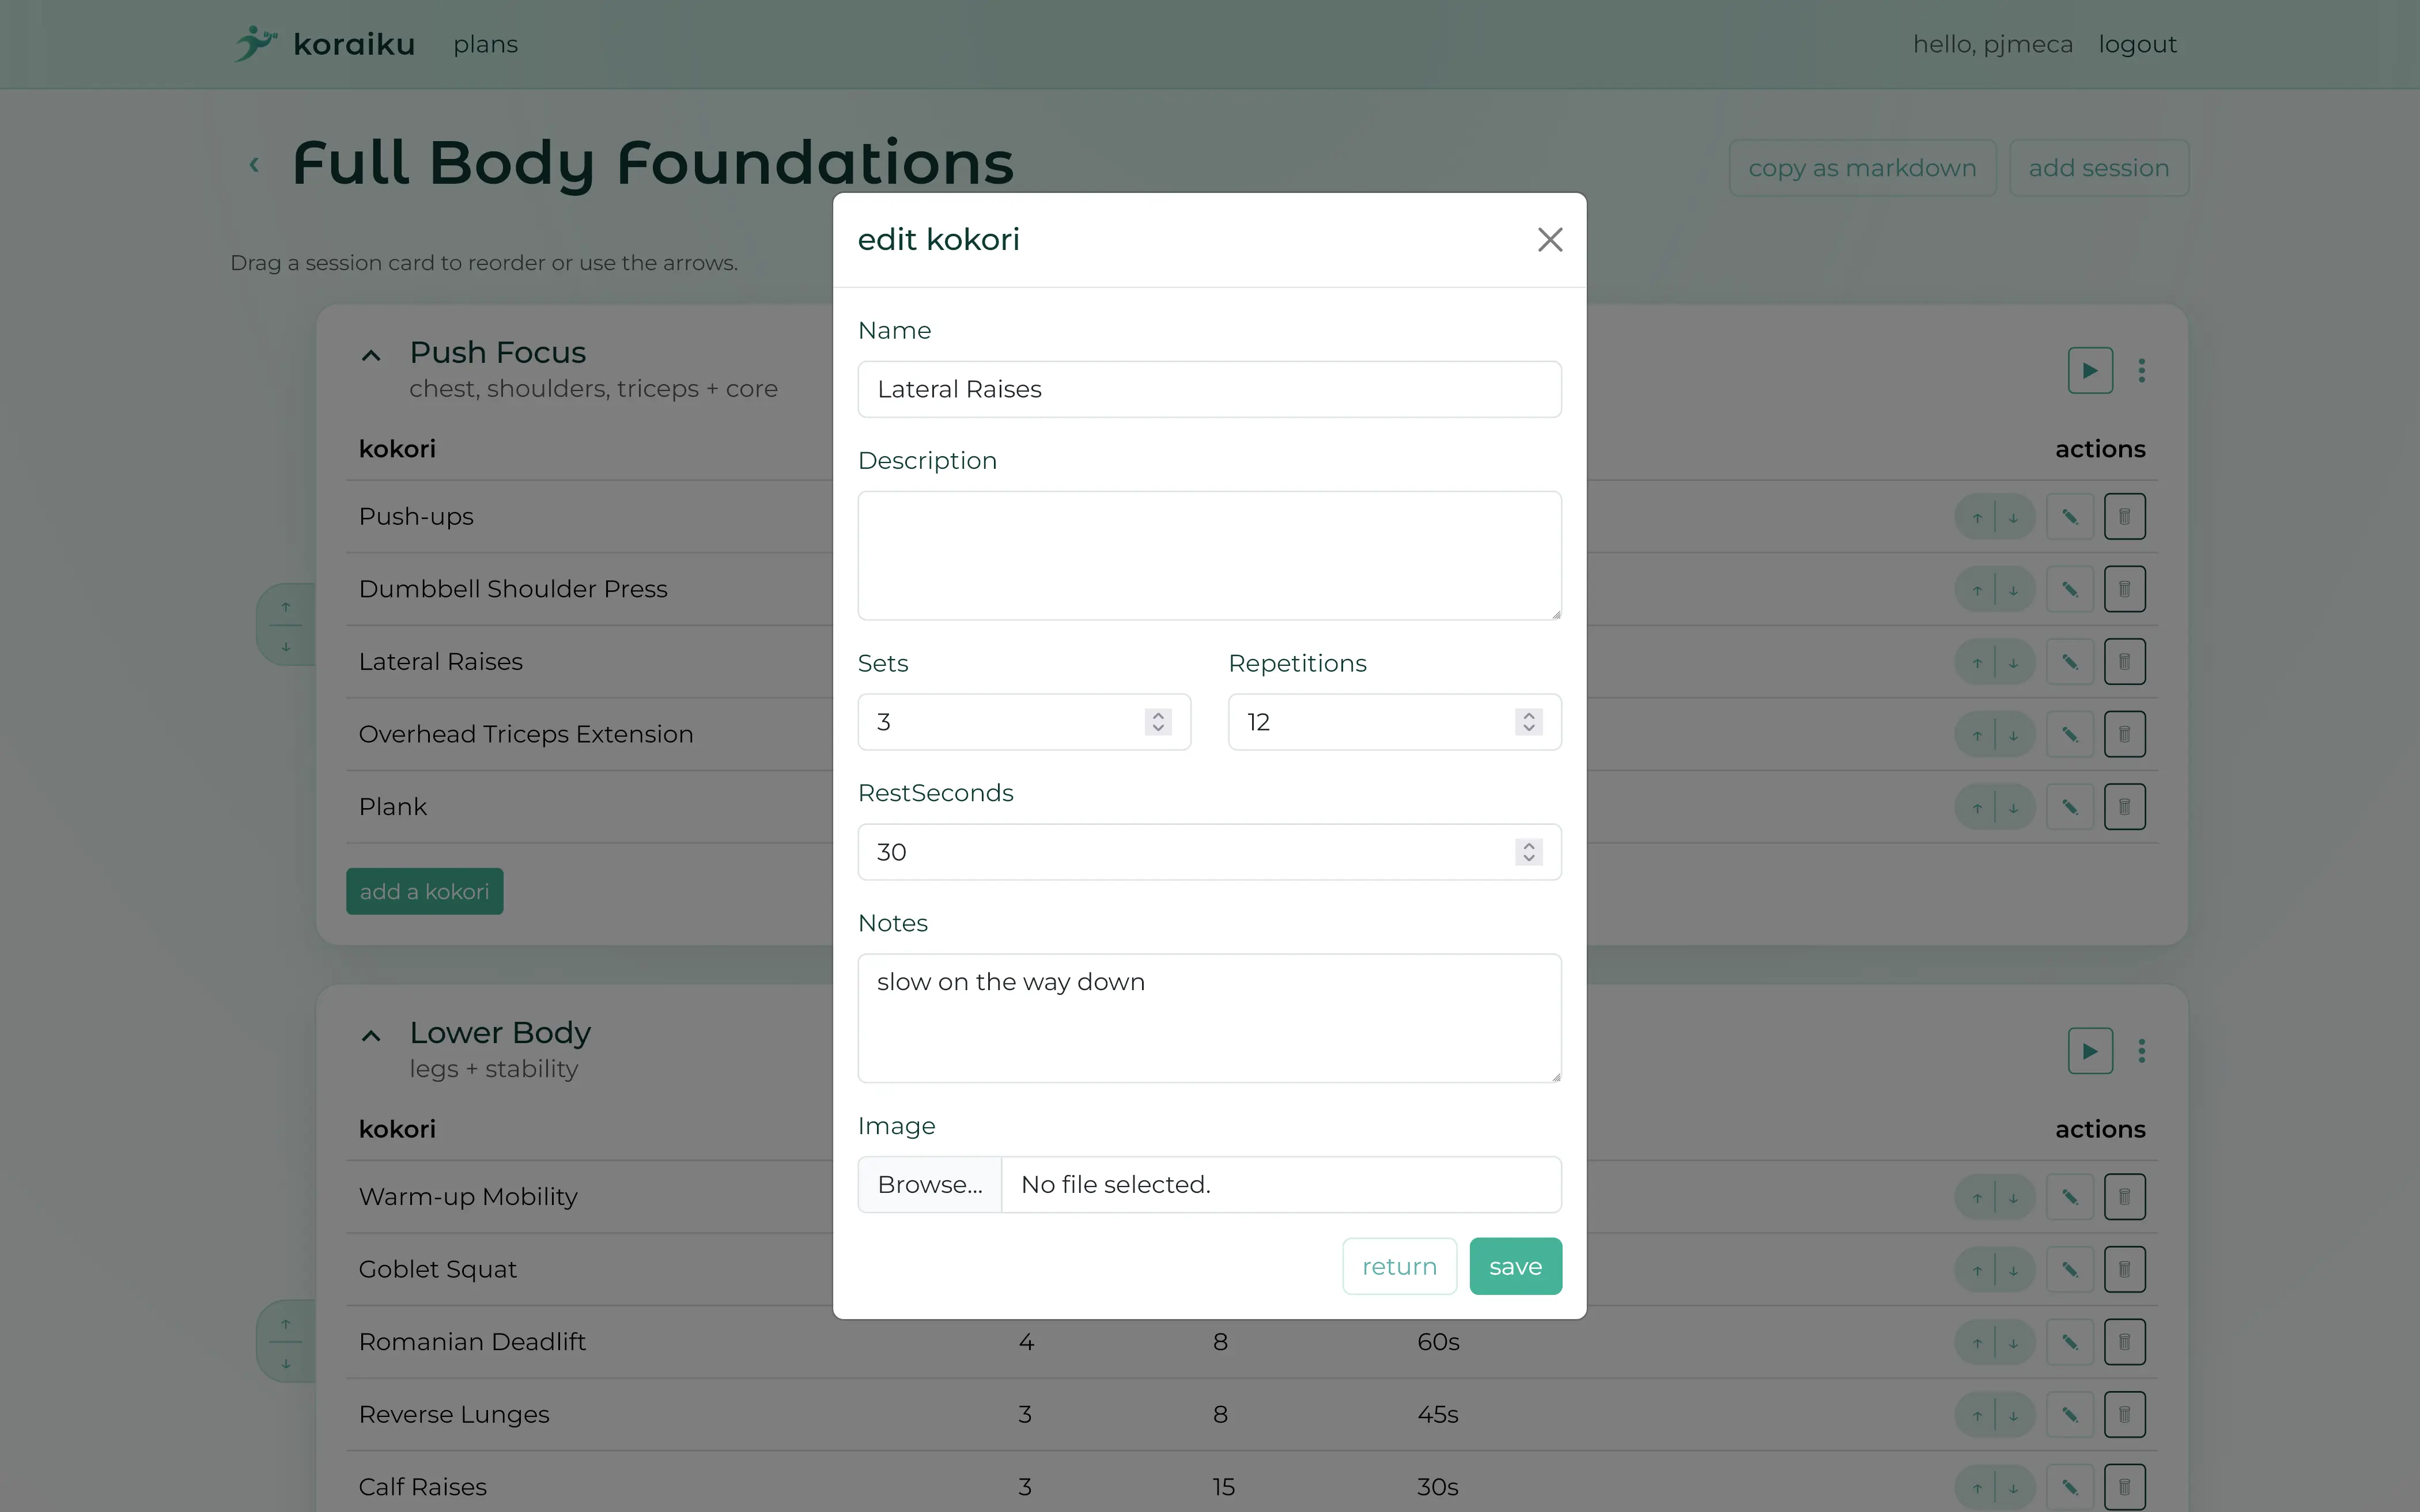Browse for an exercise image
Image resolution: width=2420 pixels, height=1512 pixels.
click(x=928, y=1184)
